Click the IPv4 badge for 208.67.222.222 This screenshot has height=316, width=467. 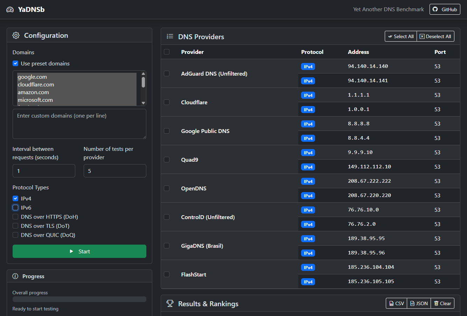[308, 181]
